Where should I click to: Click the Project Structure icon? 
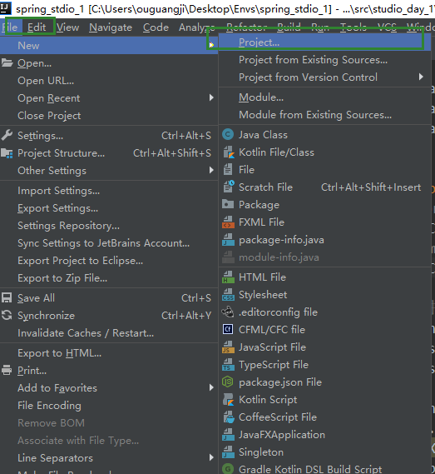[7, 153]
